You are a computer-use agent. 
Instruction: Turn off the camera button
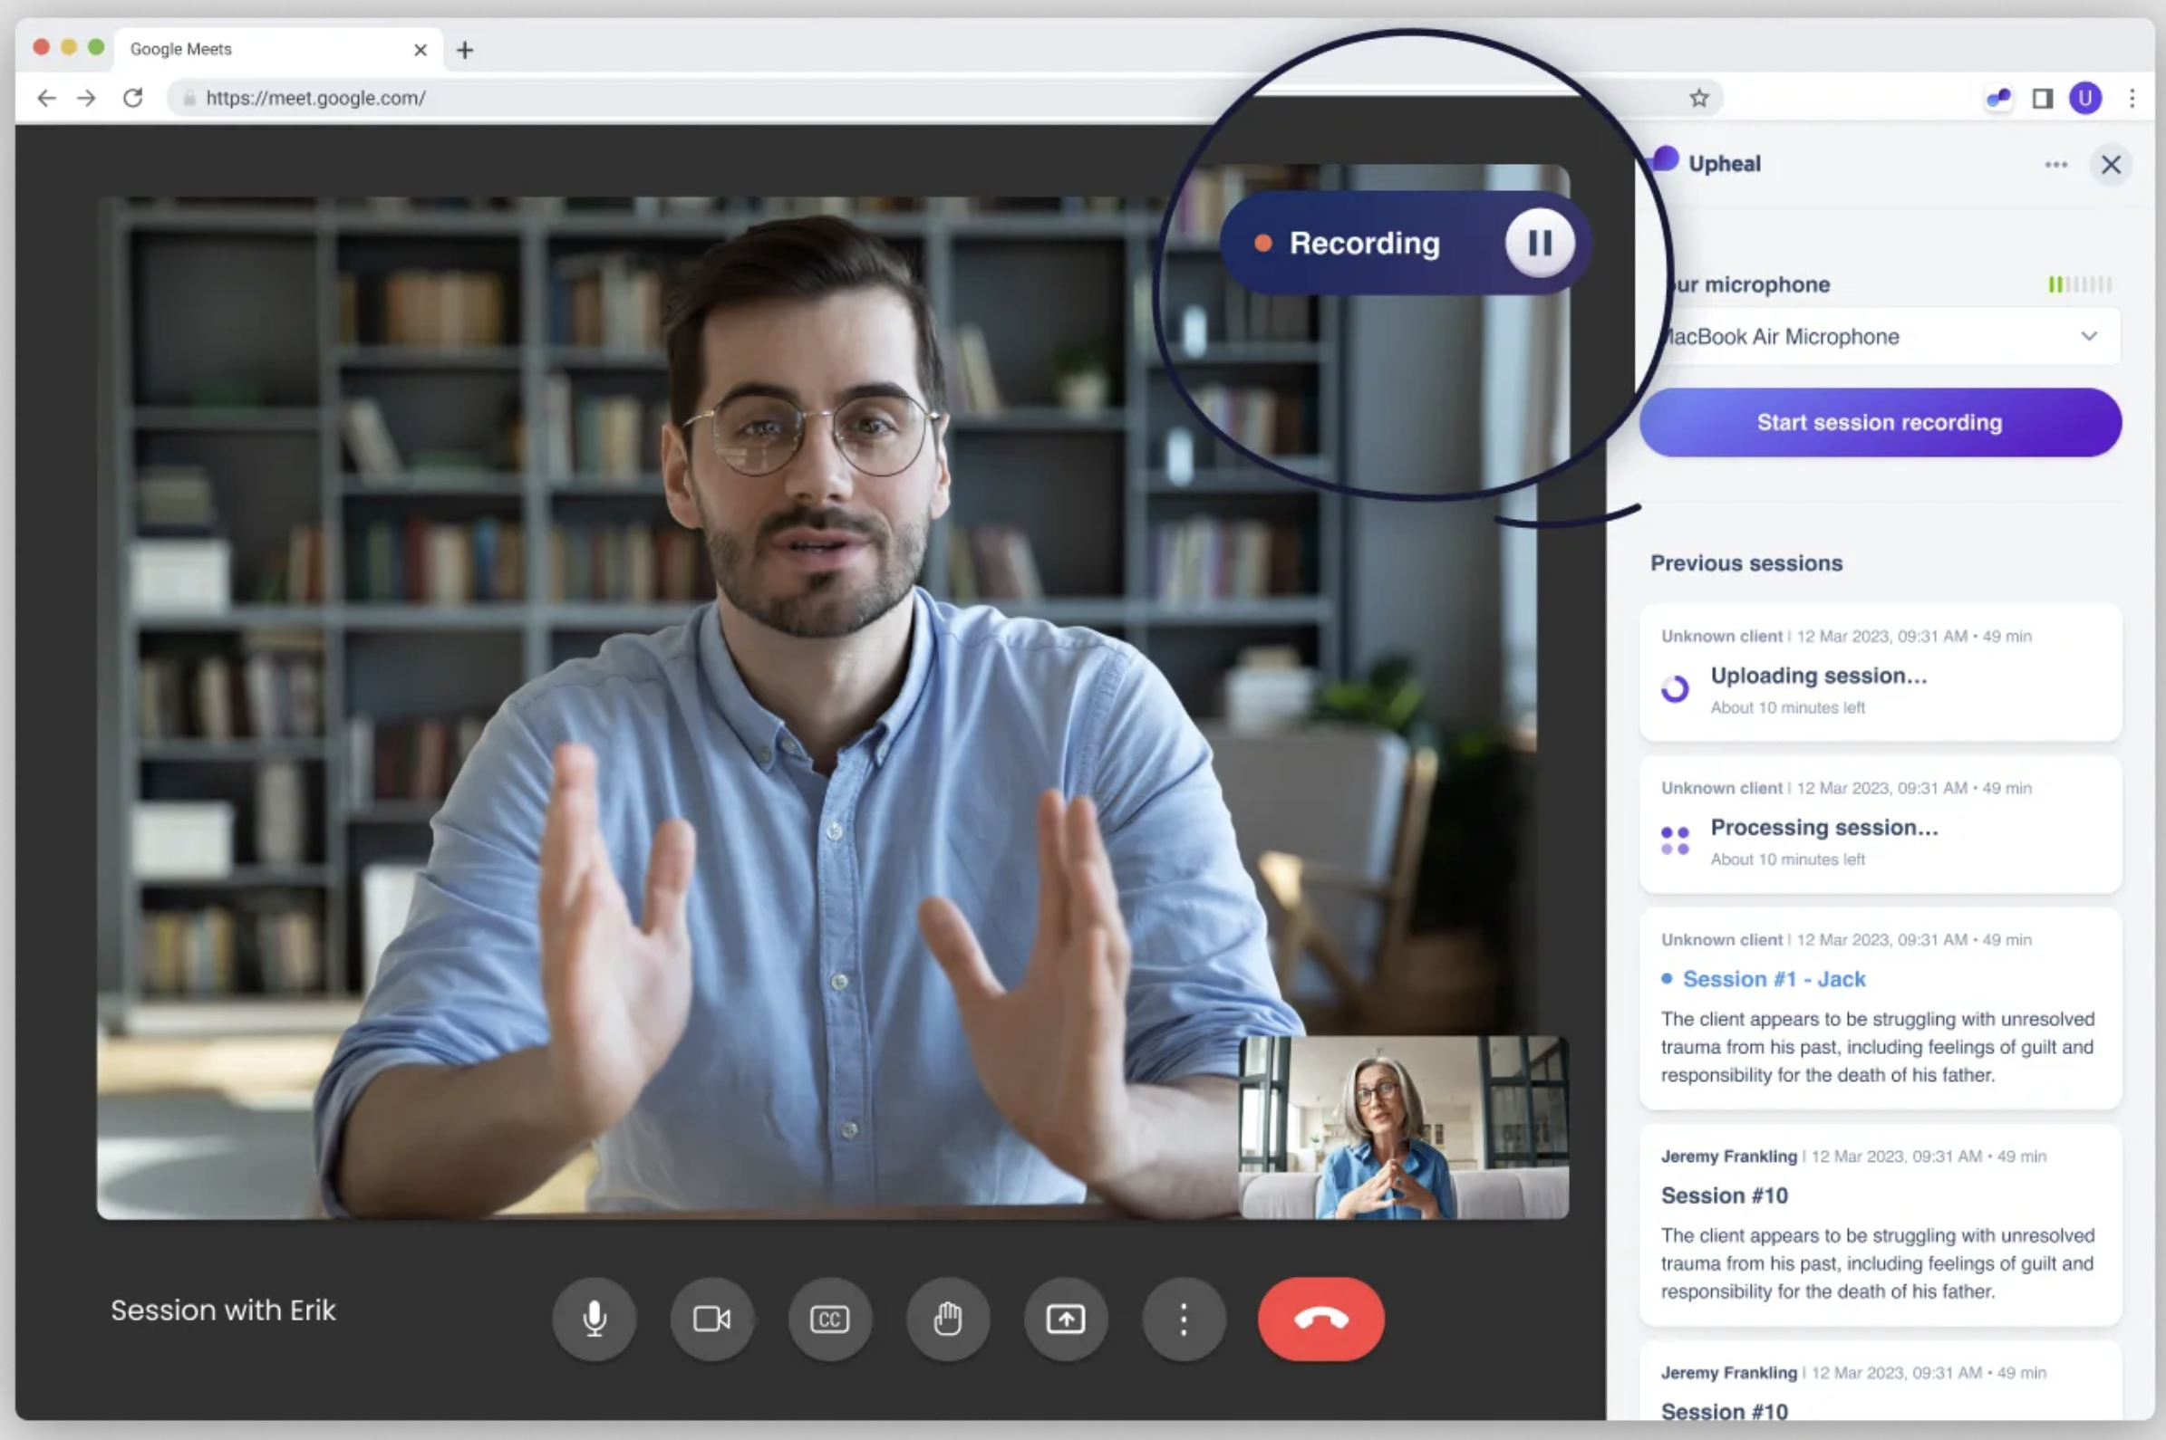(x=711, y=1319)
